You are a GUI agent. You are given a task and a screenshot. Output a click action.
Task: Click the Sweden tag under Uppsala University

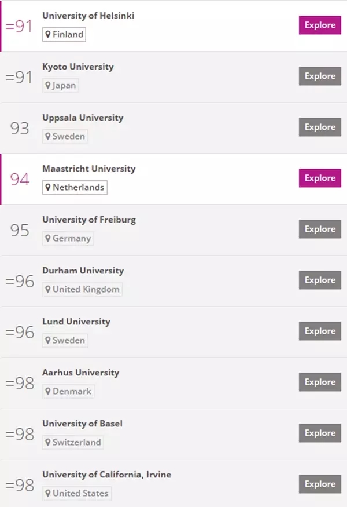(65, 136)
